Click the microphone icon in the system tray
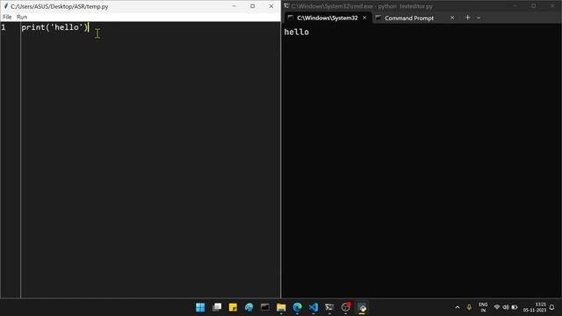562x316 pixels. 469,307
